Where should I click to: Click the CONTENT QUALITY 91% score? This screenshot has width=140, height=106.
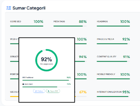126,57
